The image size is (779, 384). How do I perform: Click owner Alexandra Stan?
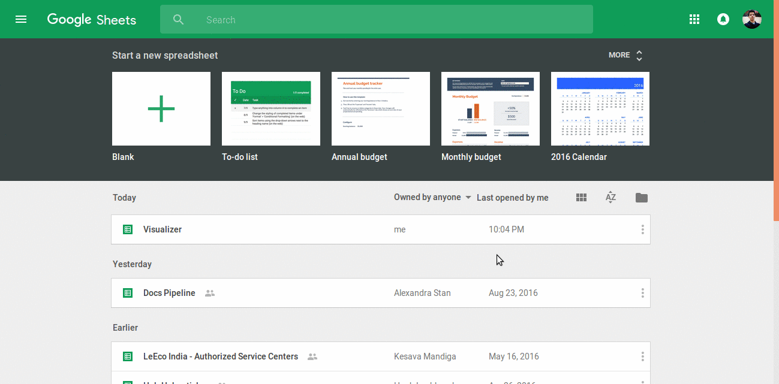pos(422,294)
